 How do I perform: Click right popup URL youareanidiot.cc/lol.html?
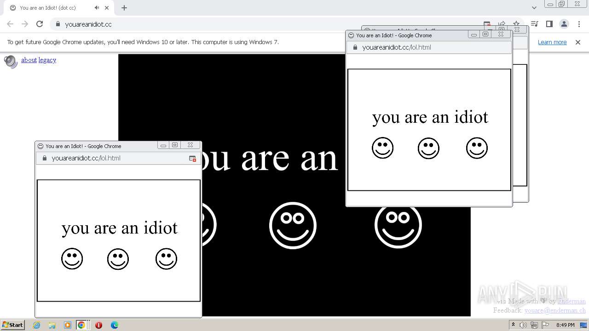click(x=397, y=47)
